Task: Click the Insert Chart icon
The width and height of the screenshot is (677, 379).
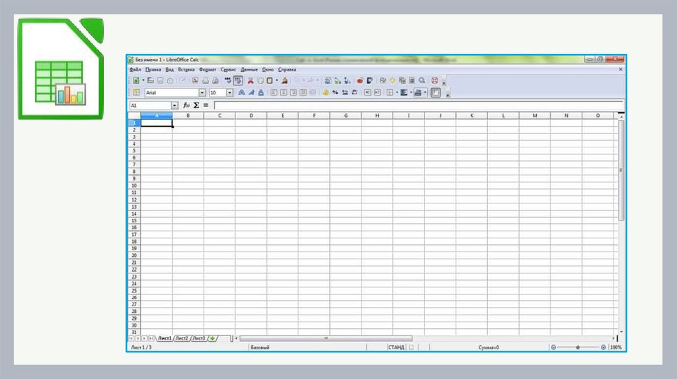Action: tap(360, 81)
